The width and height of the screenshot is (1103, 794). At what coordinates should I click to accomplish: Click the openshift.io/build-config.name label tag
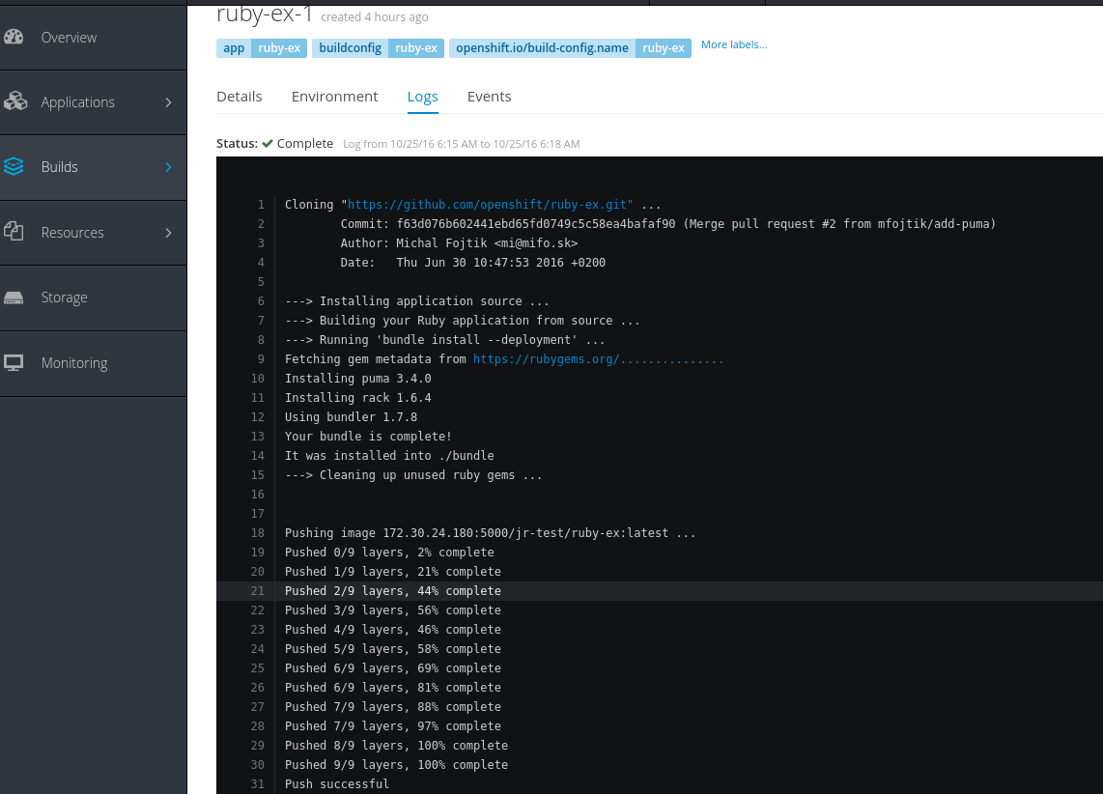coord(570,48)
